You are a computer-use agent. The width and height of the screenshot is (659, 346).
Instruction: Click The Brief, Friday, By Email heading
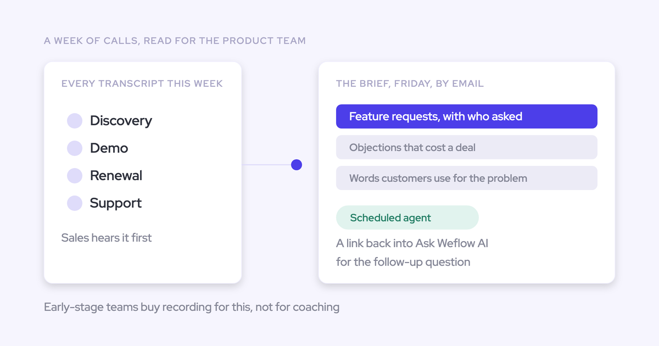coord(410,83)
